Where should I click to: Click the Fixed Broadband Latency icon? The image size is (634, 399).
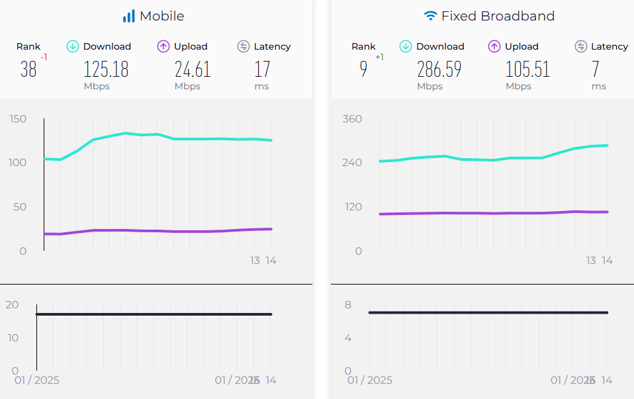tap(581, 46)
